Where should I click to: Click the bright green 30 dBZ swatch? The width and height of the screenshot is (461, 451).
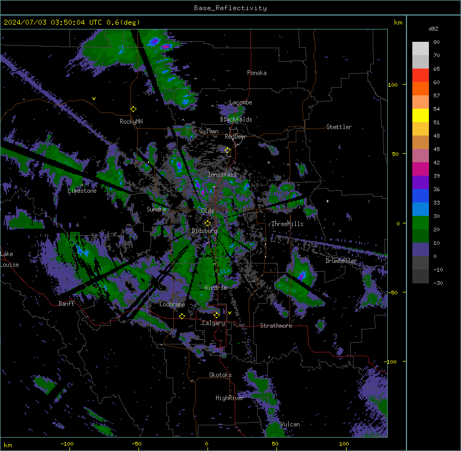coord(420,223)
